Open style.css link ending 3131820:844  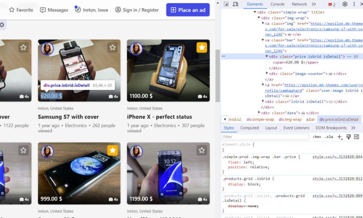tap(337, 157)
